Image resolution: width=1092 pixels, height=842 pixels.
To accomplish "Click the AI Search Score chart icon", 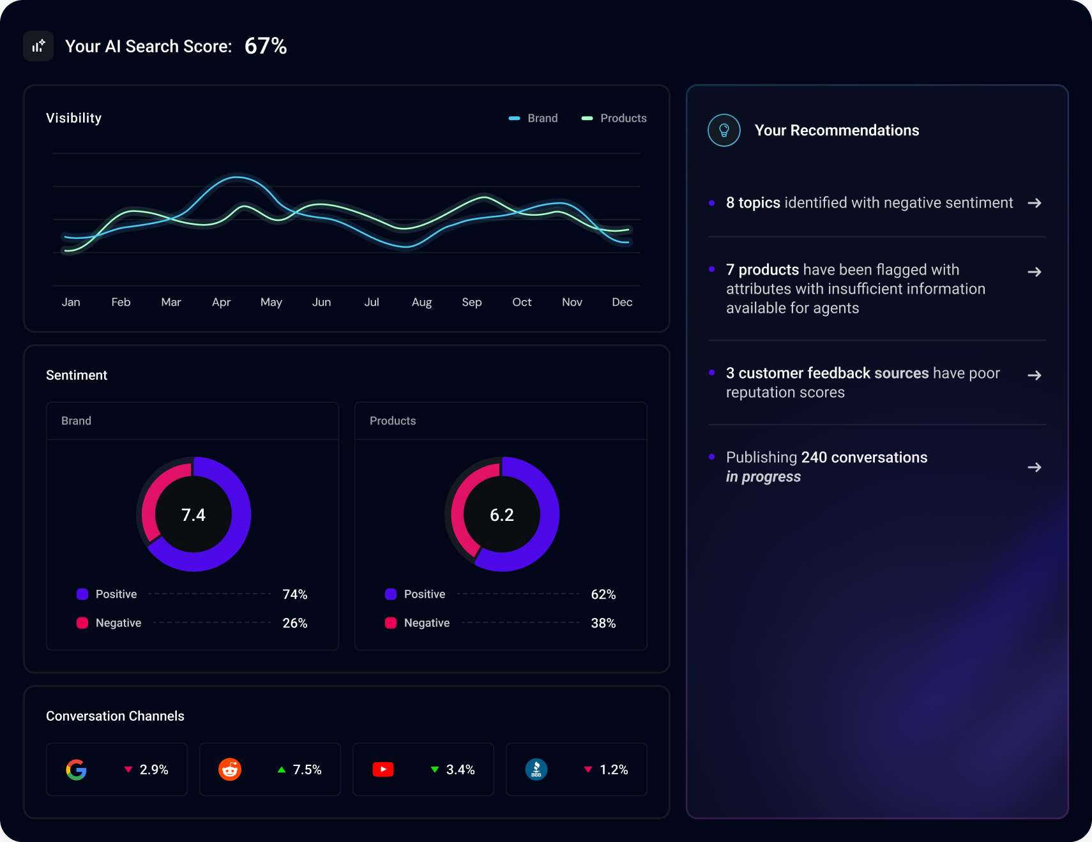I will tap(38, 46).
